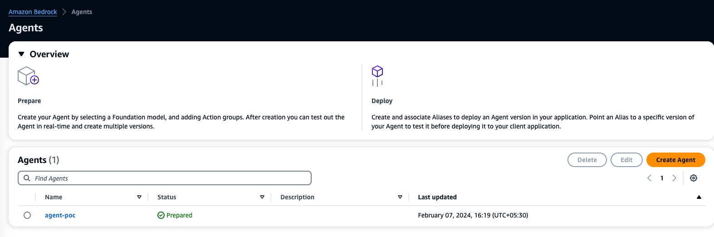Click the Prepare cube-plus icon
This screenshot has width=714, height=237.
(28, 76)
